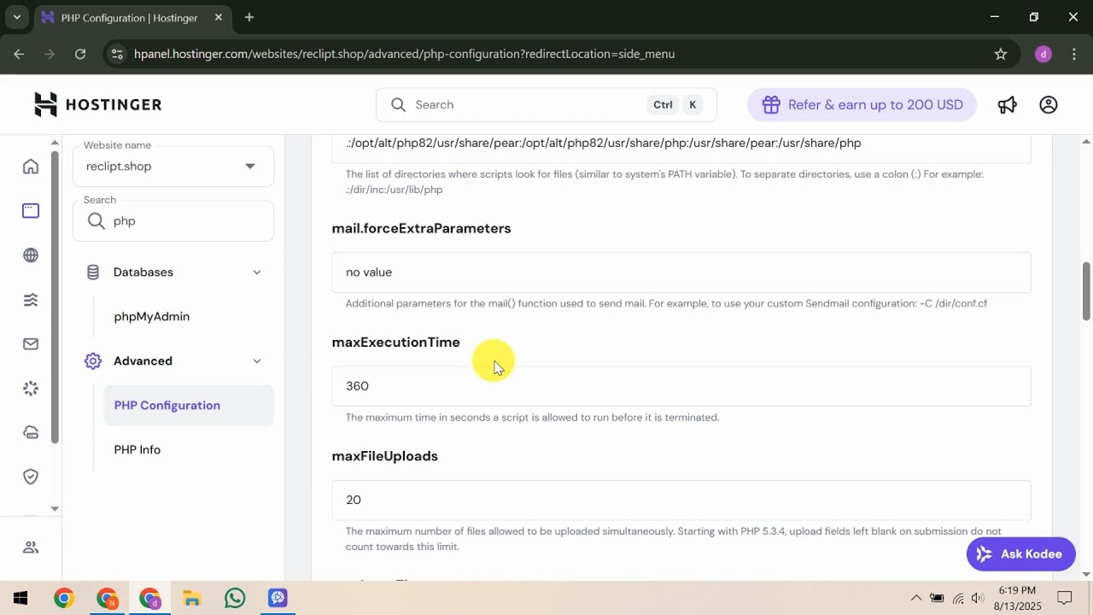This screenshot has height=615, width=1093.
Task: Click the mail.forceExtraParameters field
Action: point(681,272)
